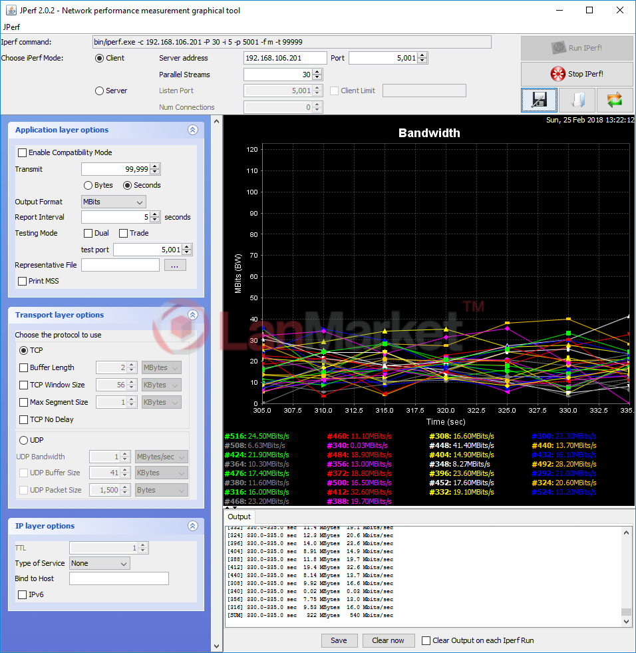Collapse the Application layer options panel
The width and height of the screenshot is (636, 653).
click(x=193, y=130)
